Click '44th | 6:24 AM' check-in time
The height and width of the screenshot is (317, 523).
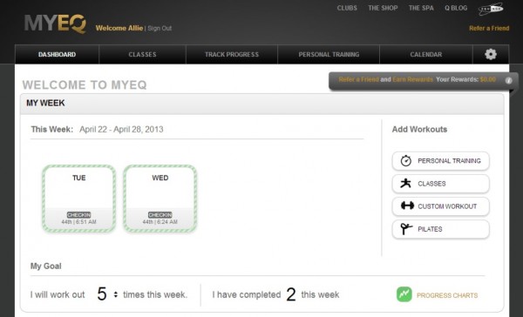click(160, 222)
